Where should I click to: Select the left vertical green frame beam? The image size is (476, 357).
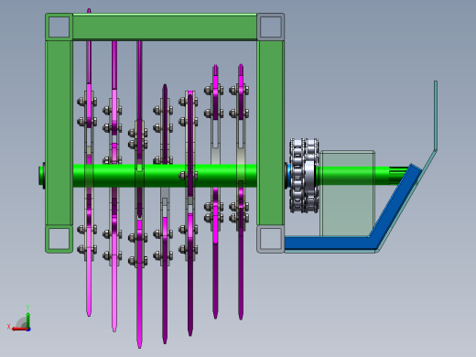[x=59, y=133]
